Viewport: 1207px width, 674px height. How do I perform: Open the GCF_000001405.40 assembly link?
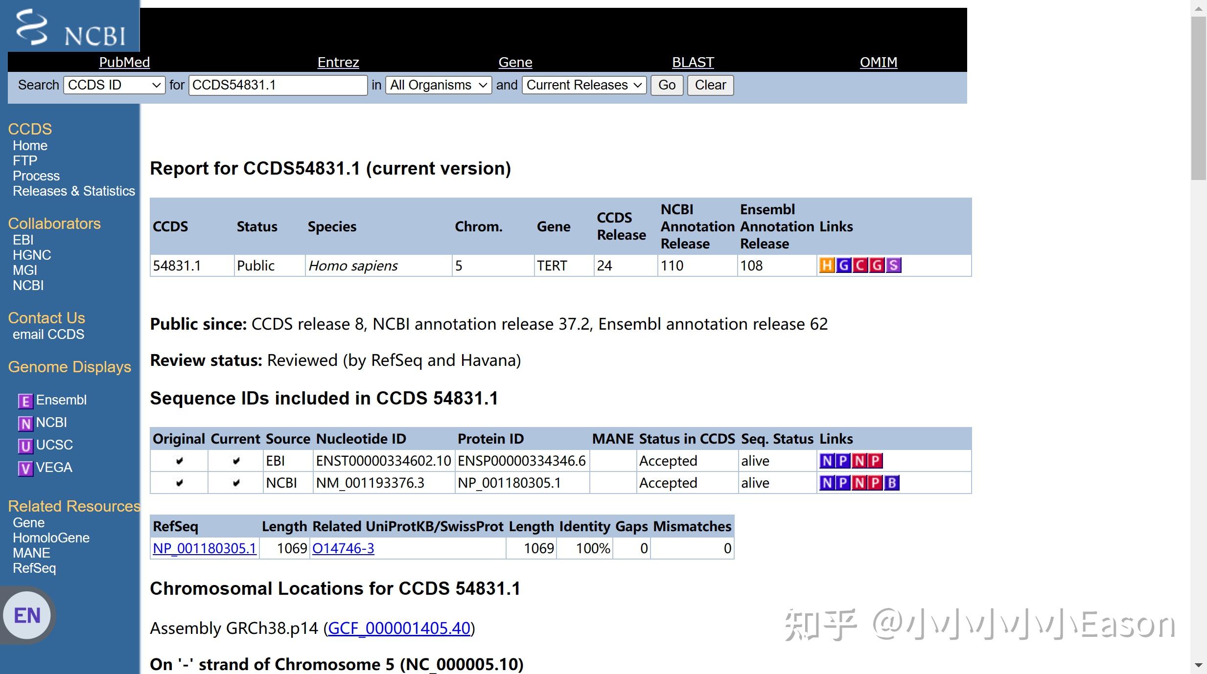click(399, 628)
